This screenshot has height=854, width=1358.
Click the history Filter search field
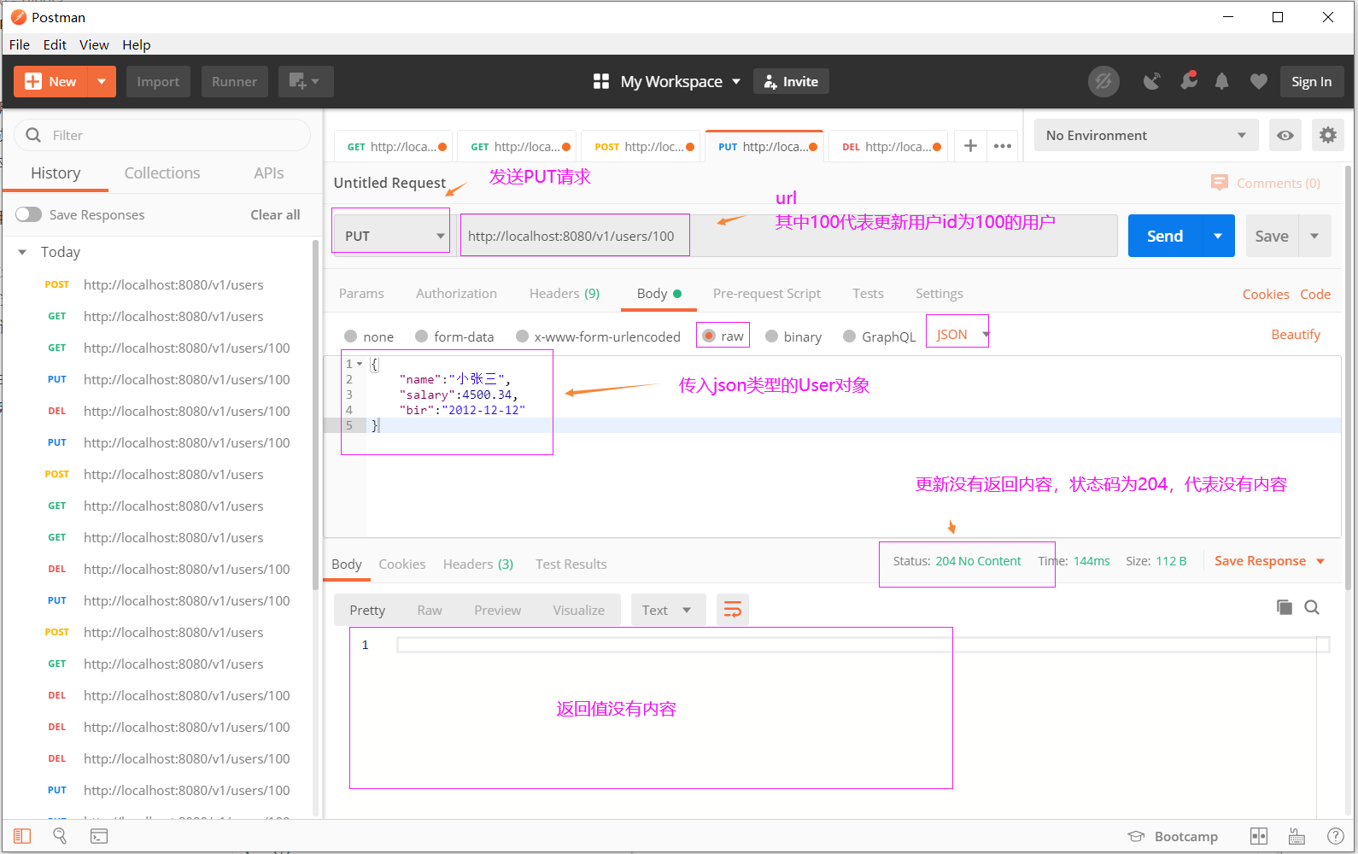[162, 135]
